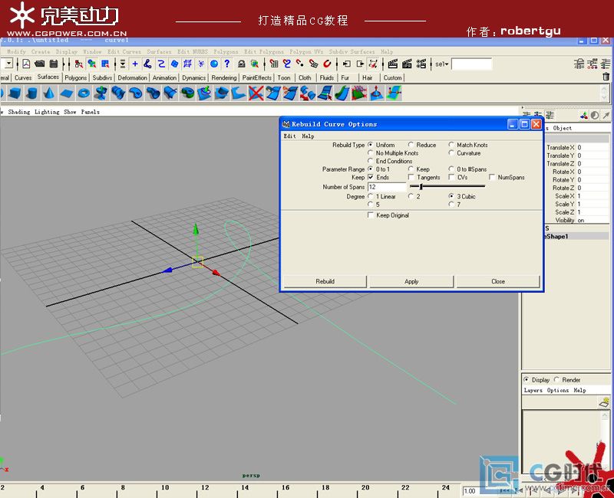This screenshot has height=498, width=614.
Task: Click the colored axes icon above Channel Box
Action: click(584, 115)
